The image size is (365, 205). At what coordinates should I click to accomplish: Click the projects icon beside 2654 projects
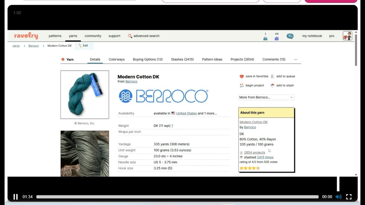coord(241,153)
